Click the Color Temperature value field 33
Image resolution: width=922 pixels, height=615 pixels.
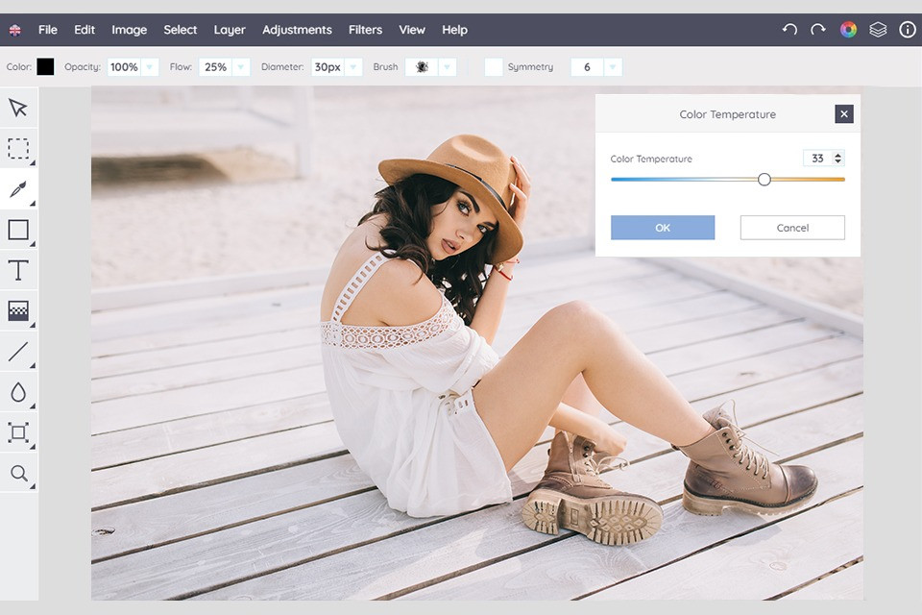pyautogui.click(x=818, y=158)
